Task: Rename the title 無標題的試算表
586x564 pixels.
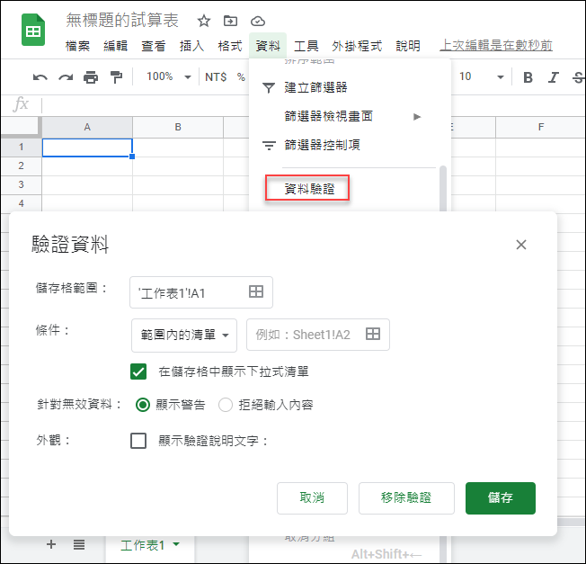Action: [x=122, y=21]
